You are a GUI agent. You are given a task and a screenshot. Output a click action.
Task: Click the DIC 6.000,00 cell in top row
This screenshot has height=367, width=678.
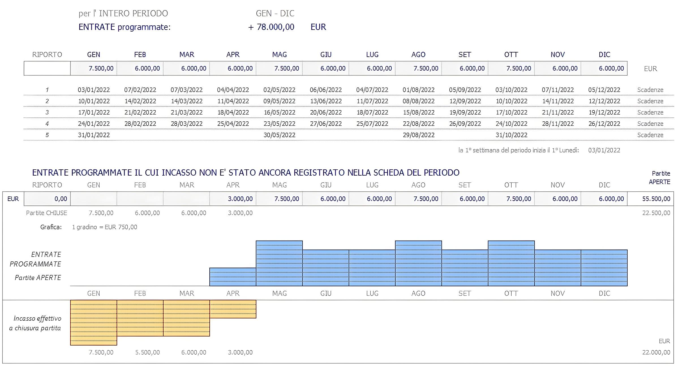tap(604, 68)
